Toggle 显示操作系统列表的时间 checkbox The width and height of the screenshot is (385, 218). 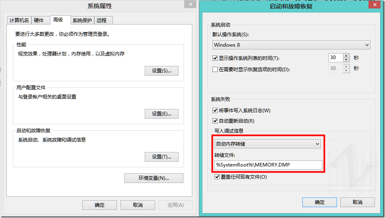pyautogui.click(x=215, y=58)
